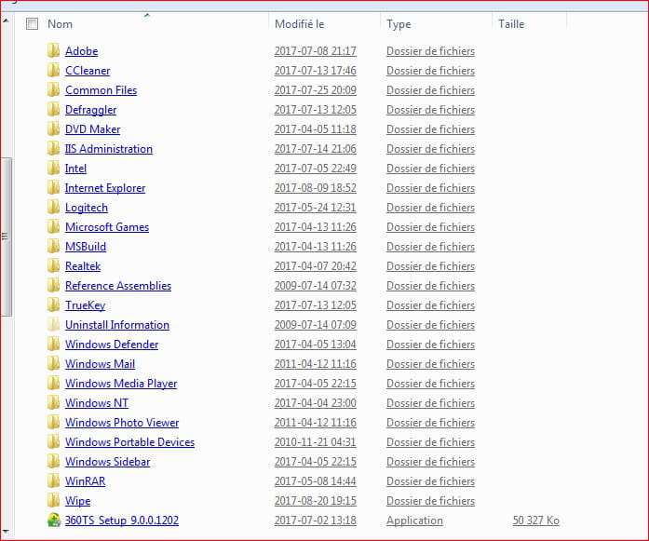Viewport: 649px width, 541px height.
Task: Select the Realtek folder name
Action: coord(83,265)
